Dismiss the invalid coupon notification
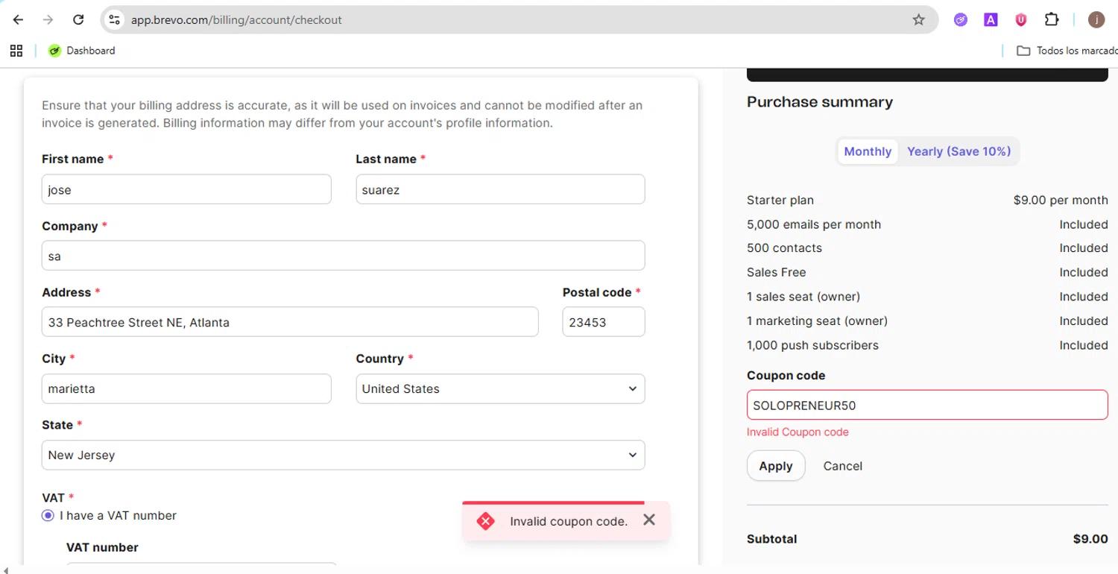Screen dimensions: 1118x574 click(649, 520)
